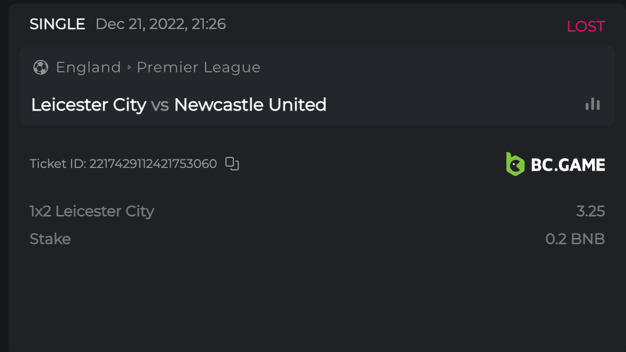626x352 pixels.
Task: Click the 0.2 BNB stake amount
Action: pos(575,239)
